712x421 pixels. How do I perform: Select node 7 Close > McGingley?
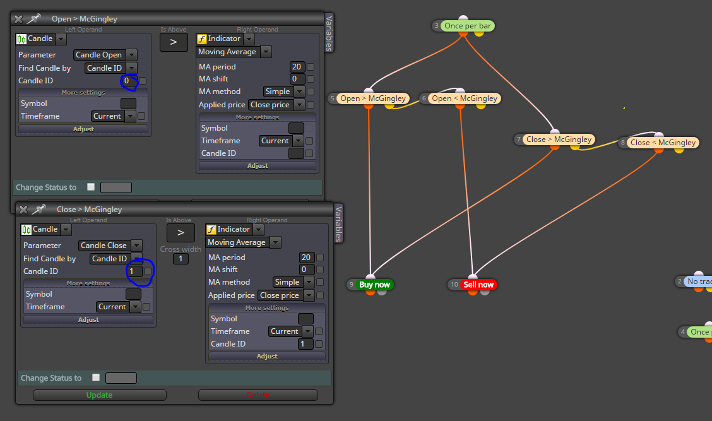(x=559, y=139)
